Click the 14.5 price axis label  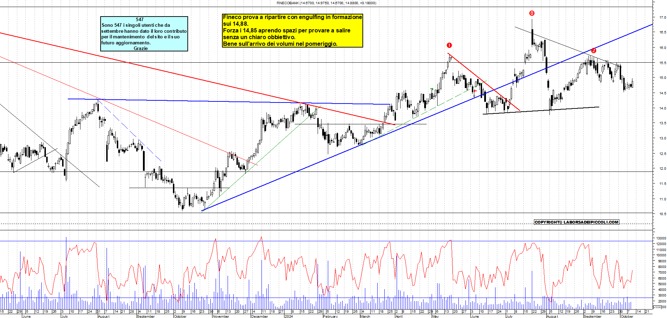662,93
